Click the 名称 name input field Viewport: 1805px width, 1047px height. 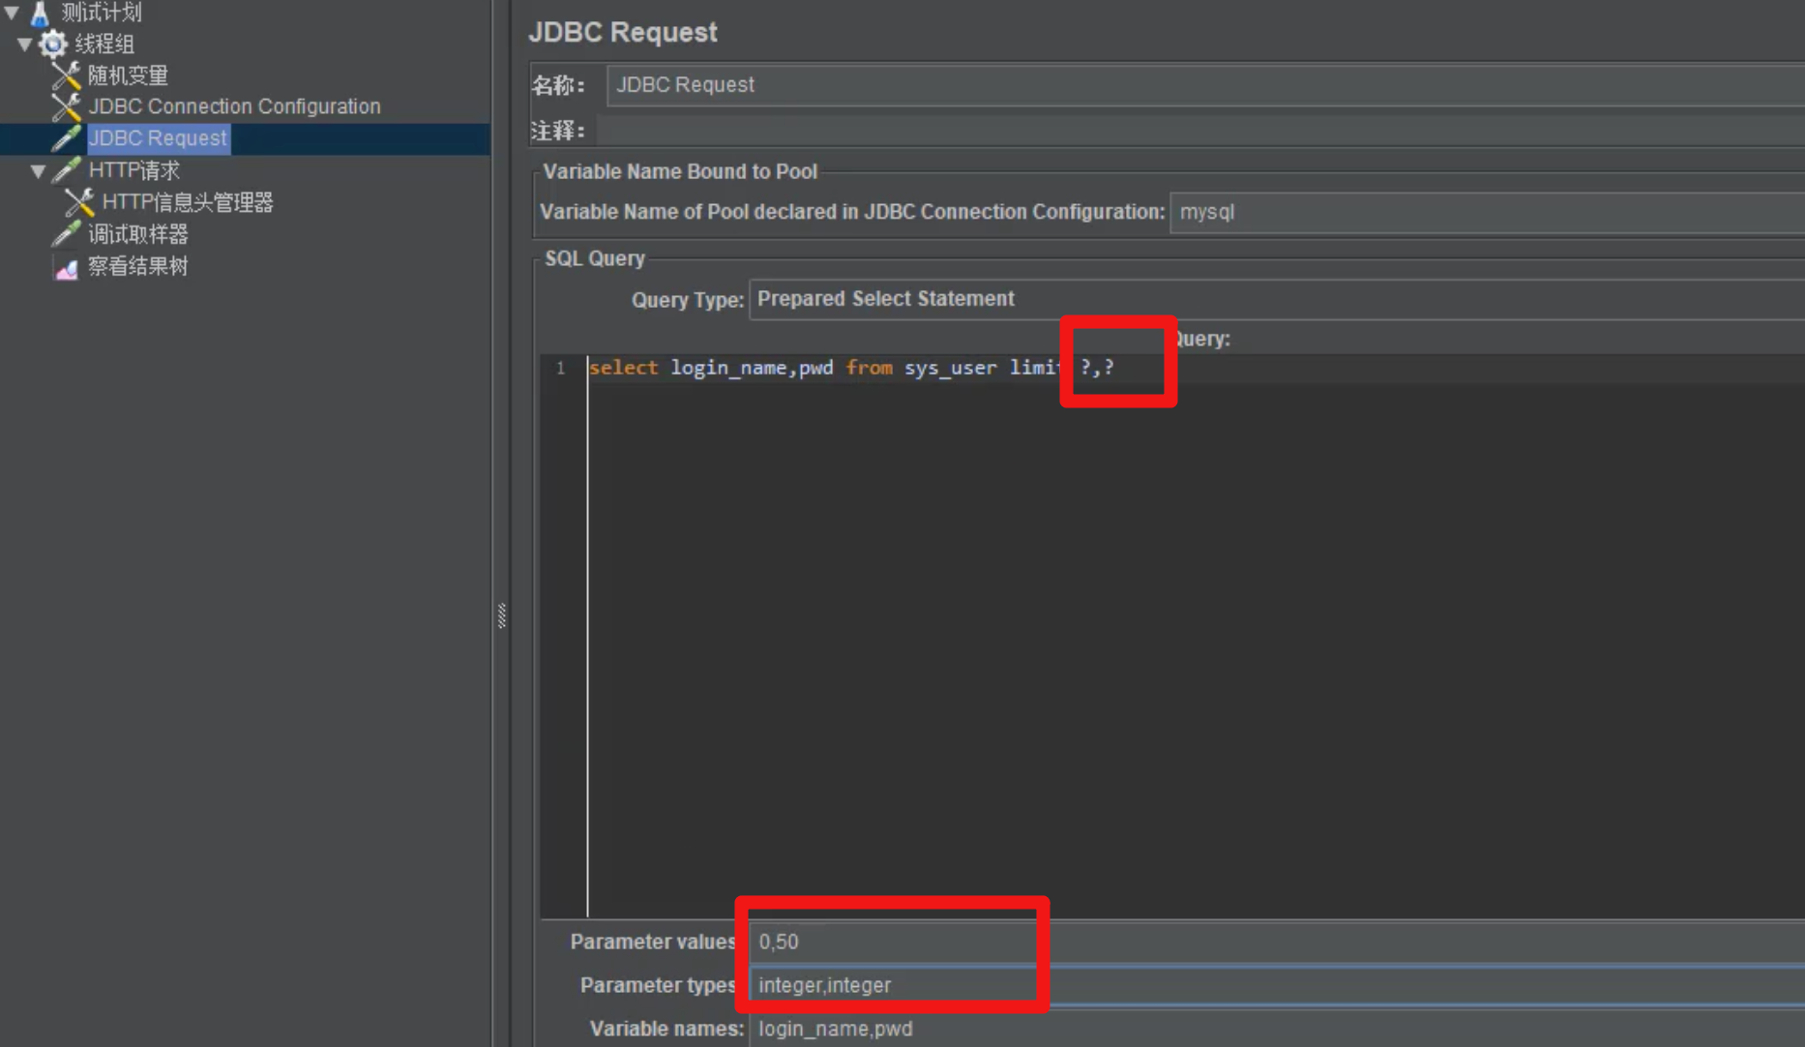pyautogui.click(x=1205, y=85)
